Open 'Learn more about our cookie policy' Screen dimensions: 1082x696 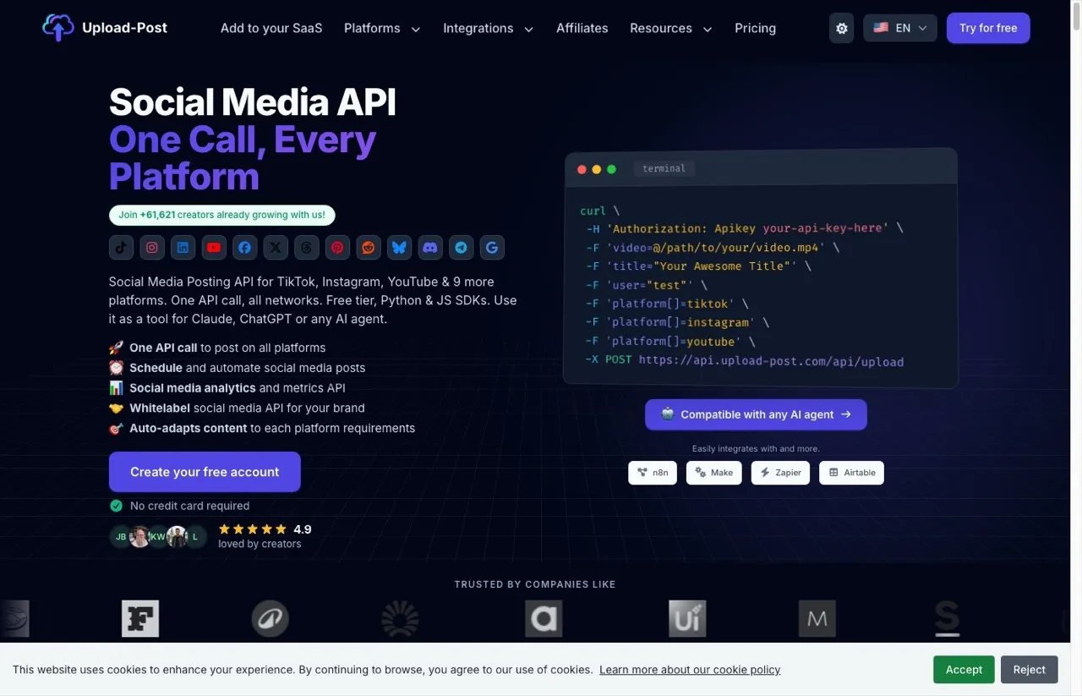[x=690, y=669]
